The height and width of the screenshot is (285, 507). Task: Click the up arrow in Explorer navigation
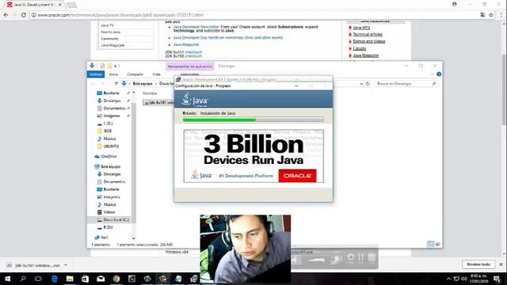tap(116, 84)
